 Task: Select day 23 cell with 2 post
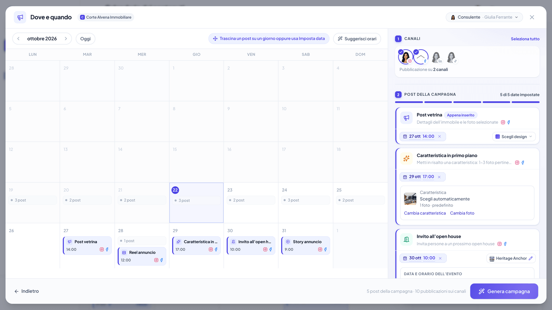tap(251, 203)
